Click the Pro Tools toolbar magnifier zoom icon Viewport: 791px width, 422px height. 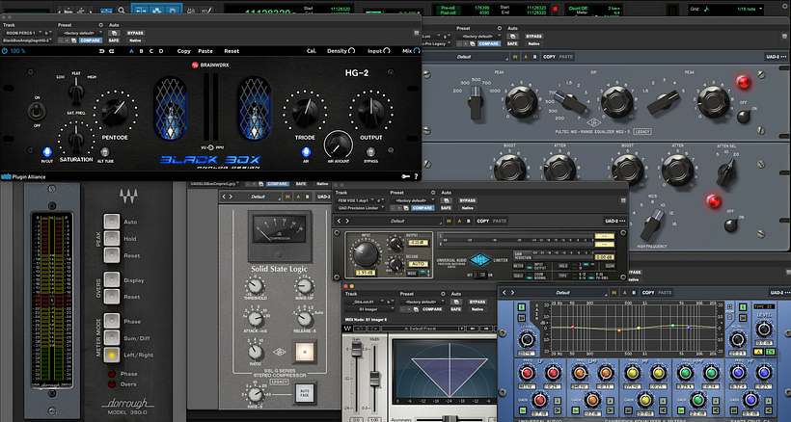[x=122, y=10]
